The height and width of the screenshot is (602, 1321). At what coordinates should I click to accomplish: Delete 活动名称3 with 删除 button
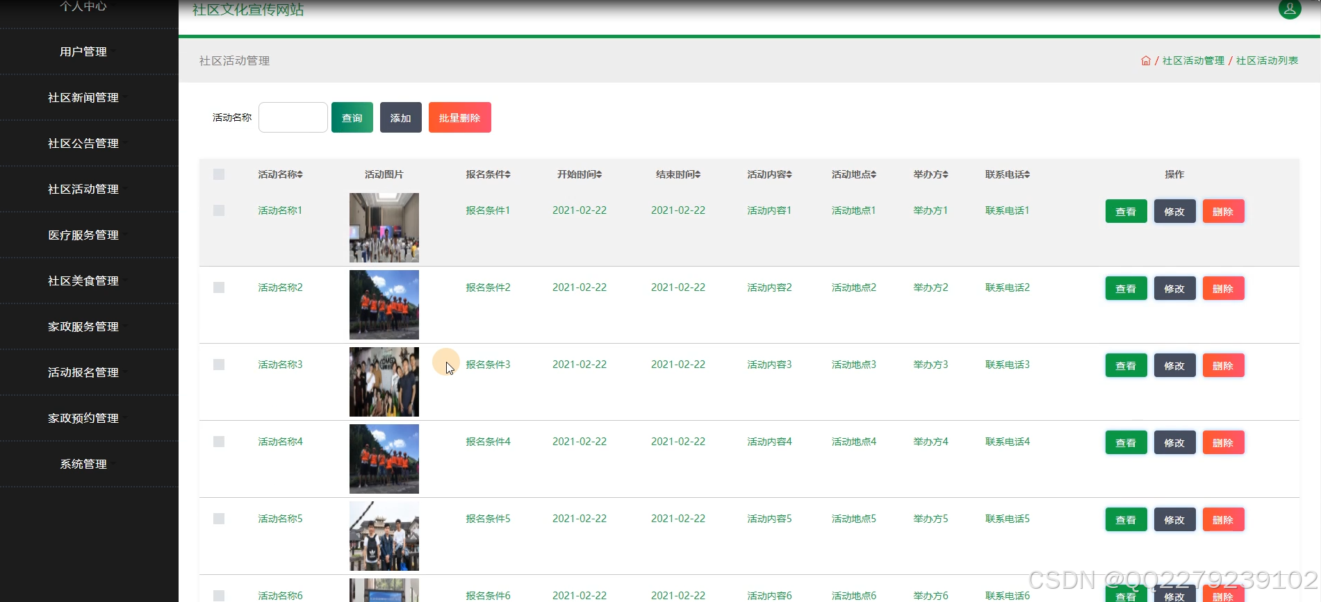(x=1223, y=365)
